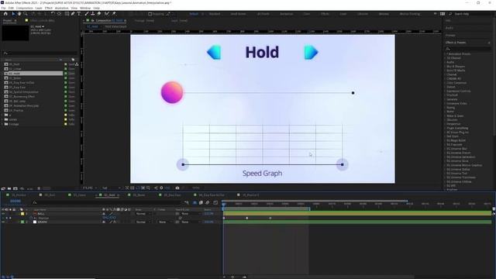The image size is (496, 279).
Task: Open GRAPH layer blending mode dropdown
Action: click(143, 222)
